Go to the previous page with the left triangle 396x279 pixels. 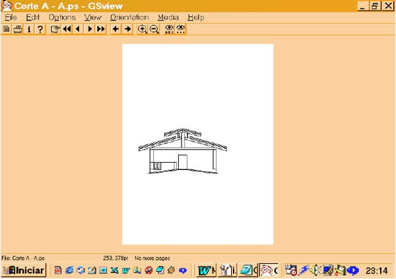coord(78,29)
